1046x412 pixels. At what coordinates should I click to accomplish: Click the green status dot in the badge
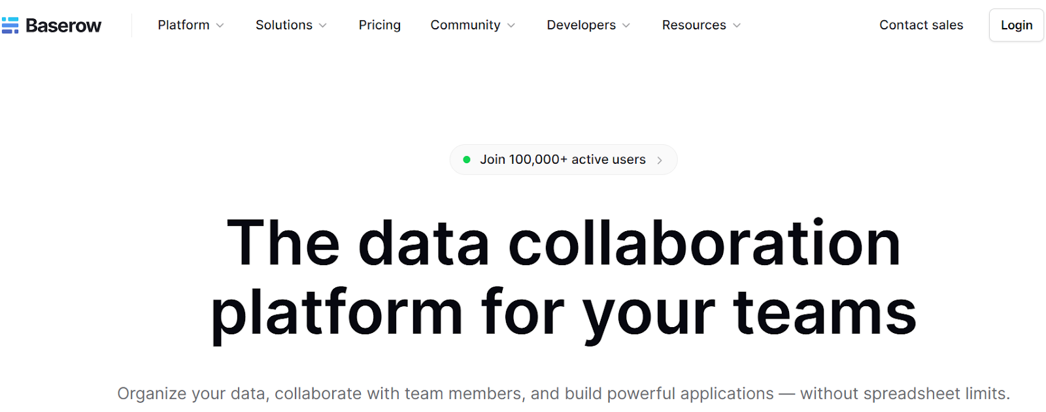467,160
